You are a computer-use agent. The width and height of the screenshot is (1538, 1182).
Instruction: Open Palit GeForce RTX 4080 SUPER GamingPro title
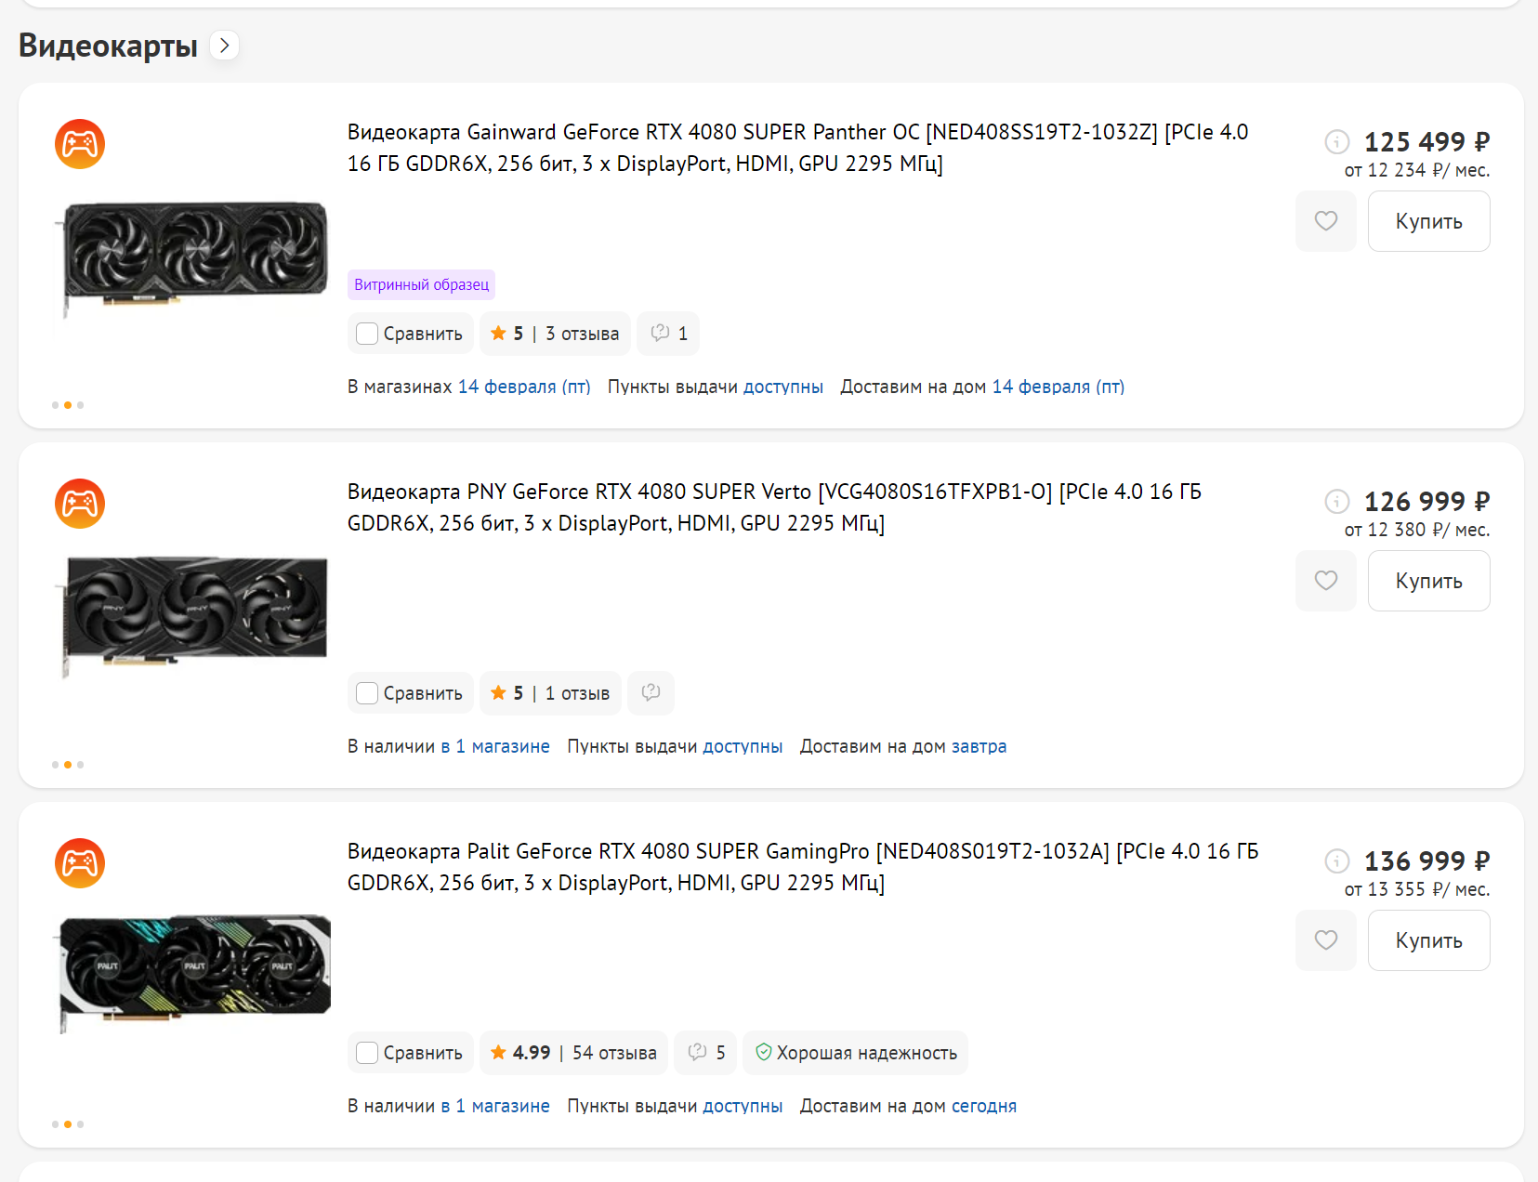click(x=803, y=867)
